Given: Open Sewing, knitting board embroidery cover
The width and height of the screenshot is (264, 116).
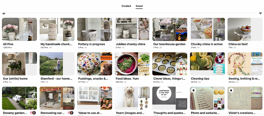Looking at the screenshot, I should pos(239,64).
